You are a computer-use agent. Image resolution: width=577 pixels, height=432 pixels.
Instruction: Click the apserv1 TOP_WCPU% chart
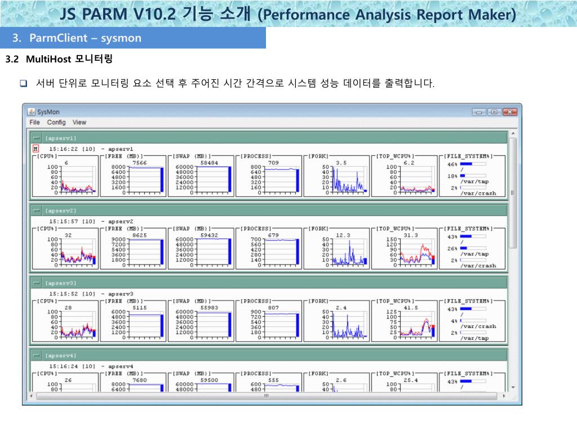[404, 176]
